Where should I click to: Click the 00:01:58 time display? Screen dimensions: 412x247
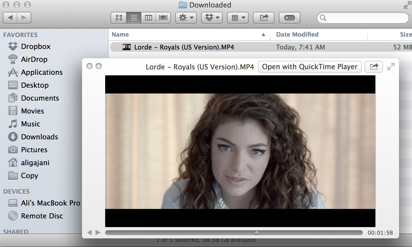tap(380, 233)
